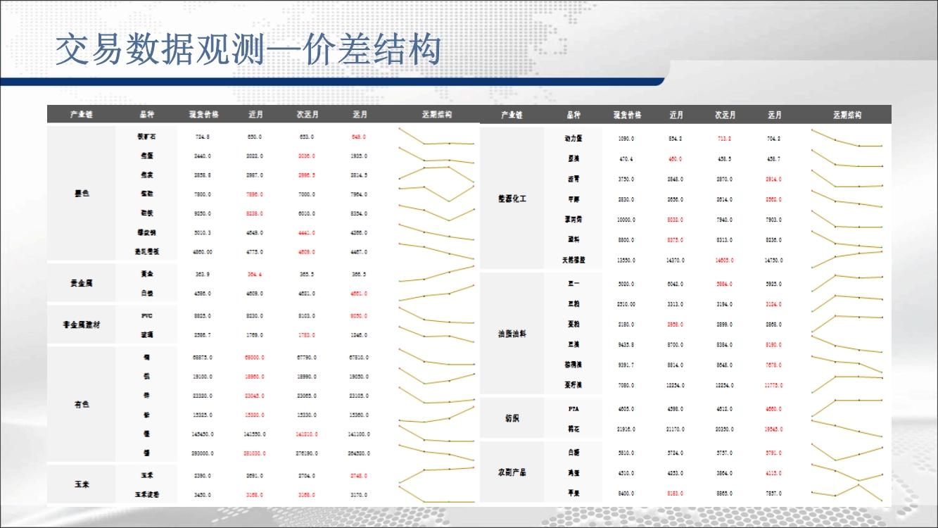The width and height of the screenshot is (938, 528).
Task: Click the 动力煤 variety label
Action: [573, 139]
